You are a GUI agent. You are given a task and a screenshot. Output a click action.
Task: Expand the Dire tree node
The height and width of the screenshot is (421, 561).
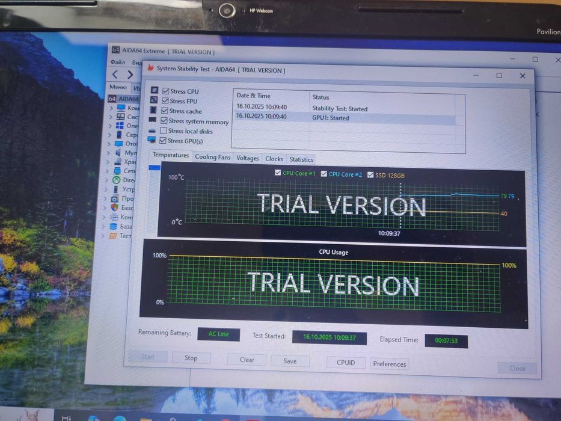(x=106, y=180)
